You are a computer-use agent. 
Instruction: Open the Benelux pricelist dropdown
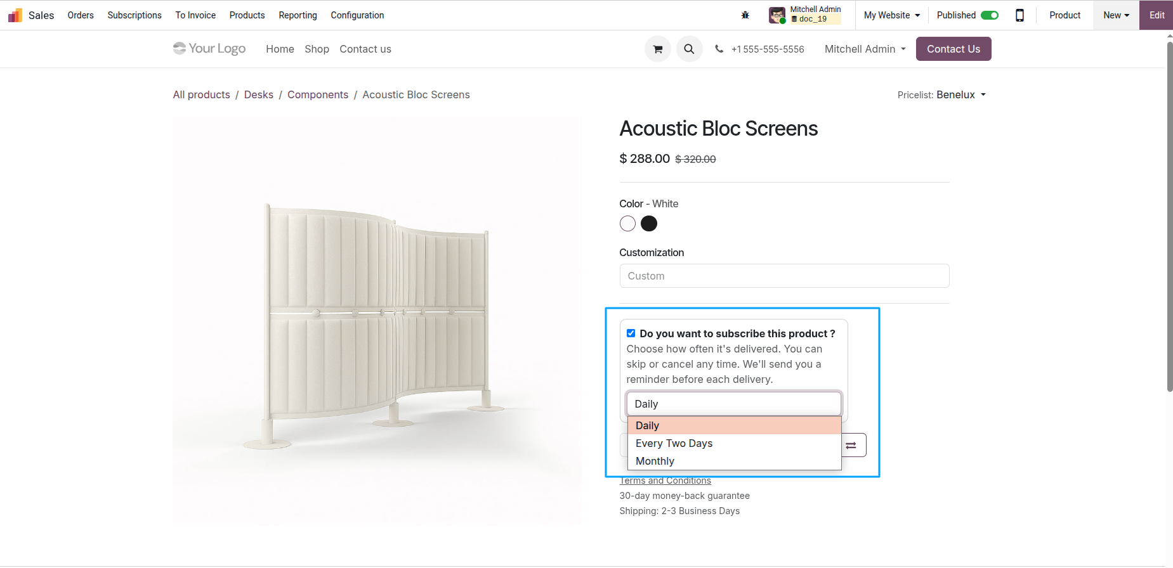[x=961, y=94]
